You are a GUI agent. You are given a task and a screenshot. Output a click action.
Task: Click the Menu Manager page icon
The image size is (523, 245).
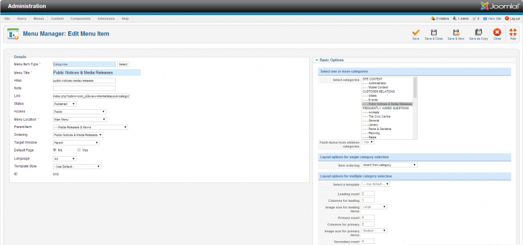[12, 34]
